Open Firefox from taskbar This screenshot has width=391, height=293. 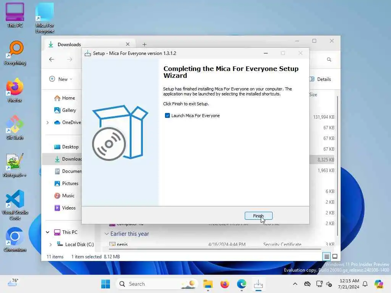point(225,284)
